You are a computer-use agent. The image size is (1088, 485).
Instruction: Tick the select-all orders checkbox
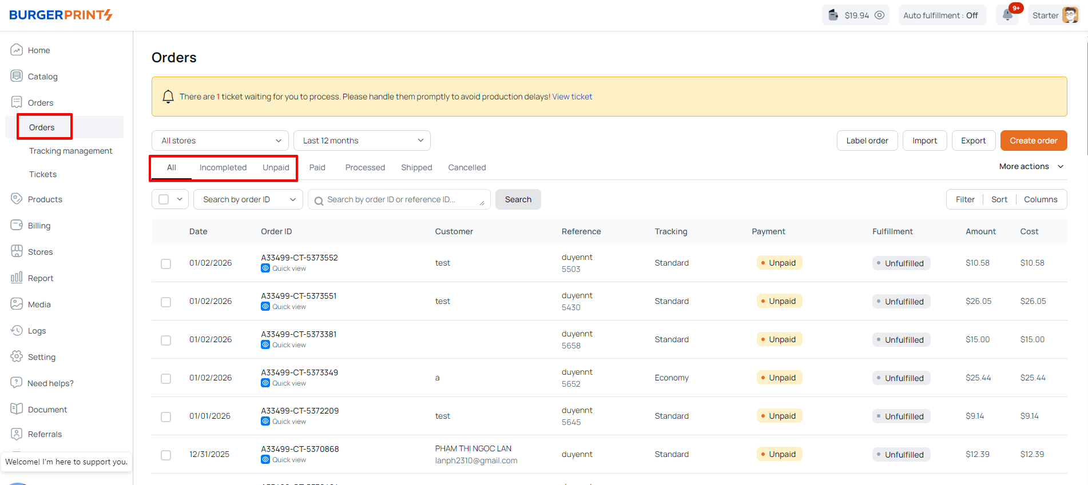164,199
